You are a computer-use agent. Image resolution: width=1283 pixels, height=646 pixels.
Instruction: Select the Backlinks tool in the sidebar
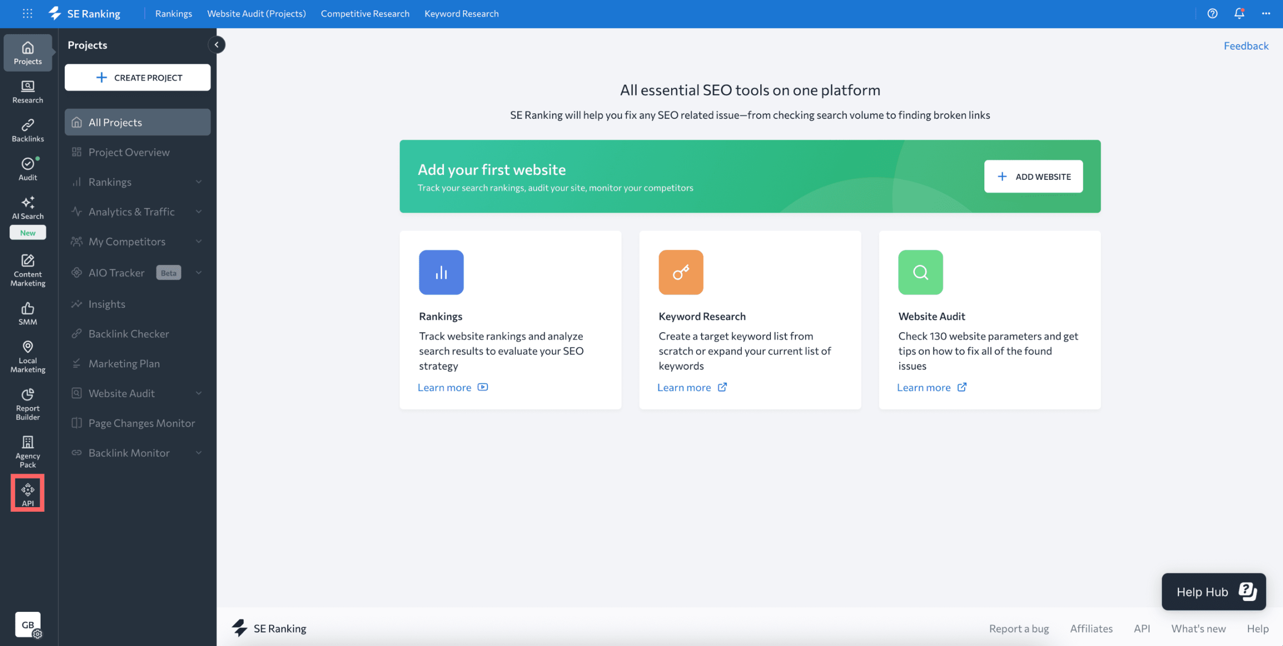pyautogui.click(x=28, y=130)
